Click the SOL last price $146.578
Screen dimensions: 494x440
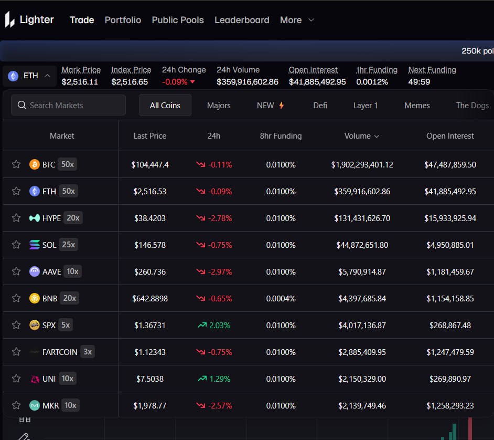[x=150, y=245]
